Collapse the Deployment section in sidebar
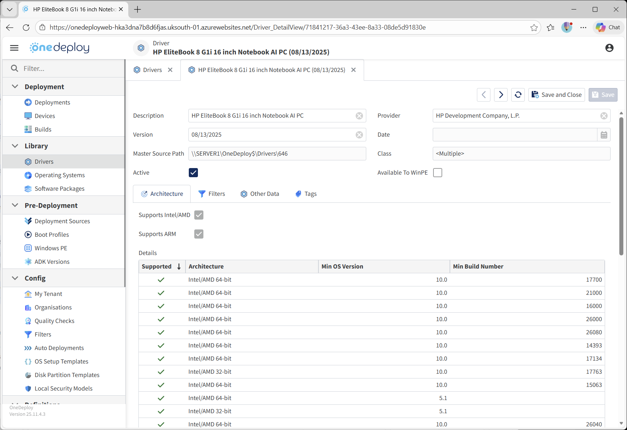The height and width of the screenshot is (430, 627). (15, 87)
